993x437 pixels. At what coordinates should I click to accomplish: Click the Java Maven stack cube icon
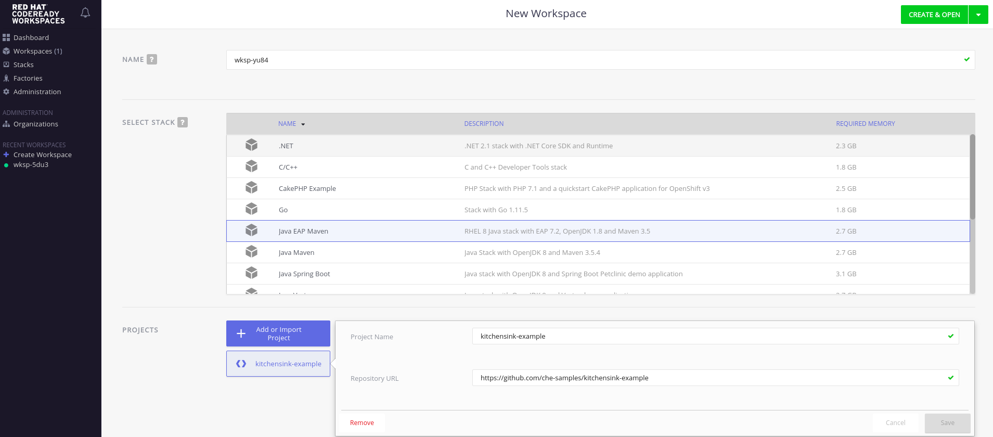252,252
